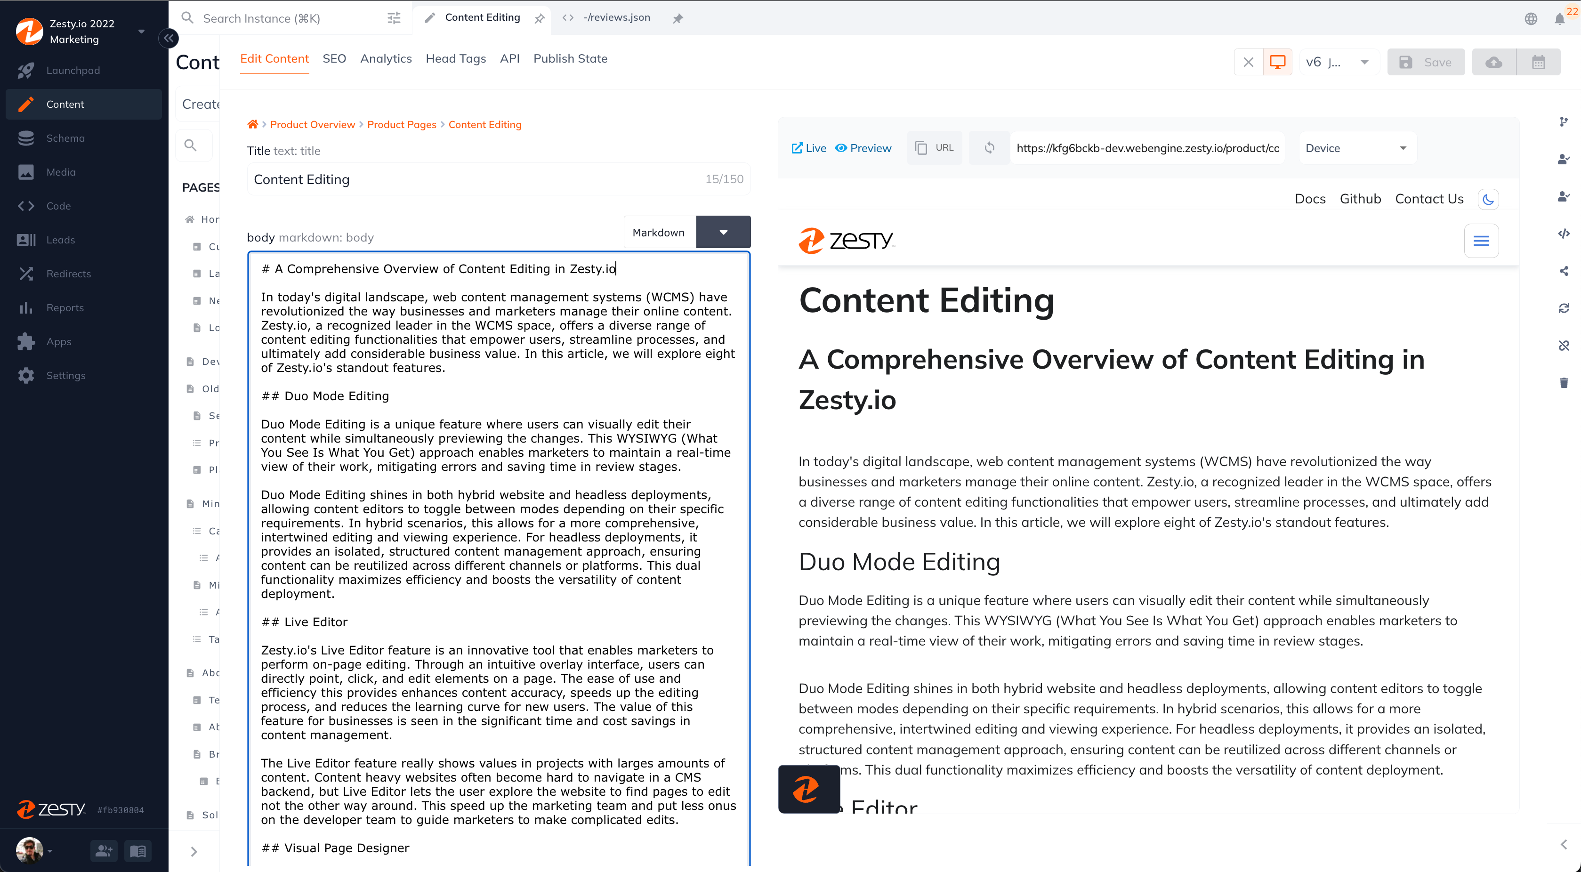Close the Duo Mode preview panel
Screen dimensions: 1581x872
[x=1248, y=62]
